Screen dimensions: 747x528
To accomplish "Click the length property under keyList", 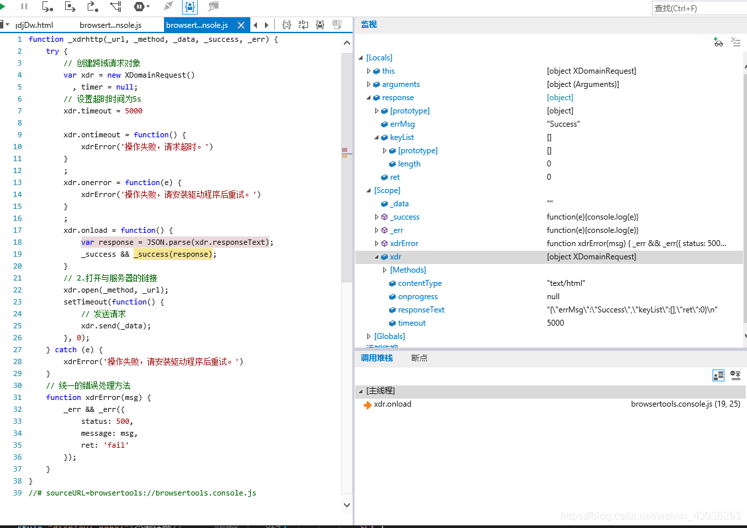I will (x=409, y=164).
